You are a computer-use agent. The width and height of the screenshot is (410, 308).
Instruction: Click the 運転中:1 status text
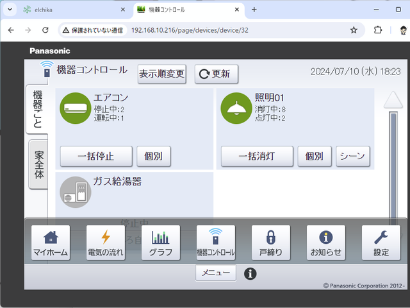pos(109,118)
